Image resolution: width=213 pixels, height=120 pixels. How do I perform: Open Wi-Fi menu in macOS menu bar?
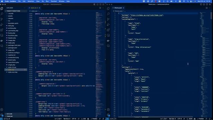point(184,1)
